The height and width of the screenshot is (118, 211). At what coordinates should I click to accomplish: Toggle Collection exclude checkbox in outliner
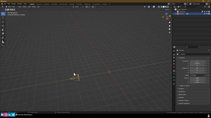pos(202,12)
